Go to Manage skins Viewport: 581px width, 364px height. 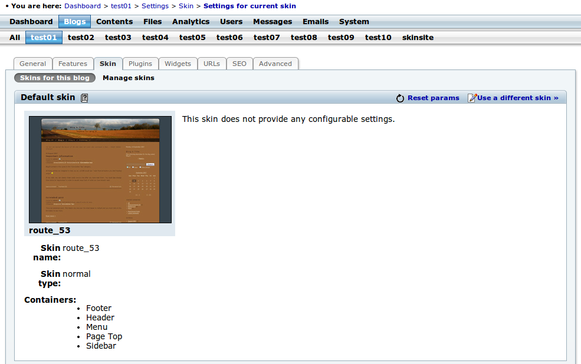tap(129, 78)
